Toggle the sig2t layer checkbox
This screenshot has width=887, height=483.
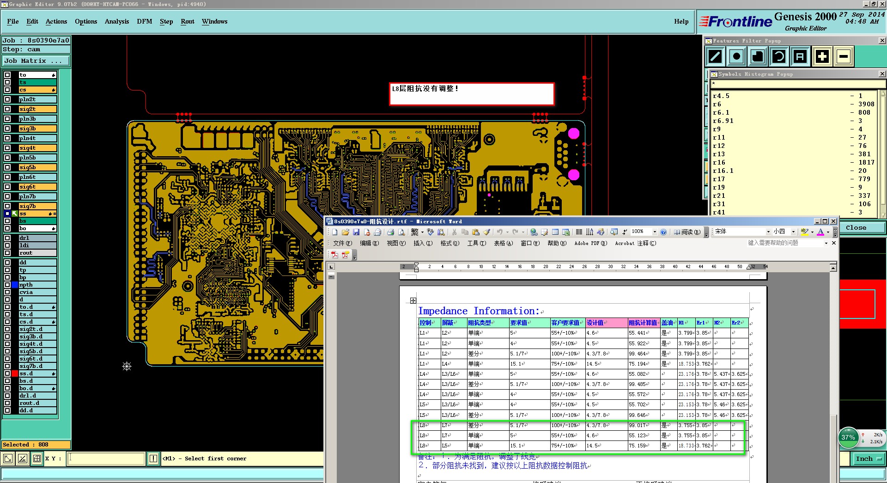coord(7,109)
